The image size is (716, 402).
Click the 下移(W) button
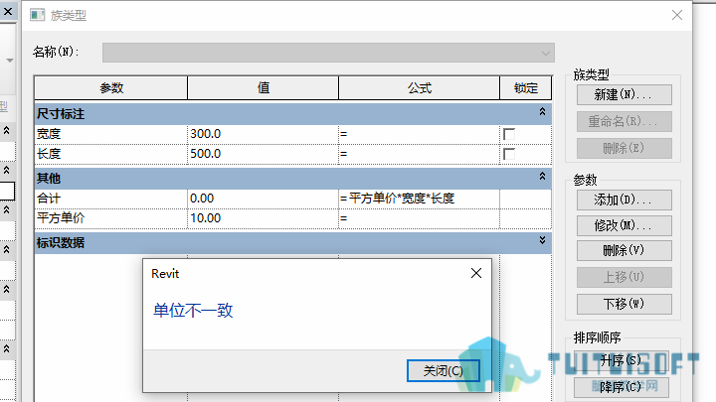pyautogui.click(x=624, y=304)
